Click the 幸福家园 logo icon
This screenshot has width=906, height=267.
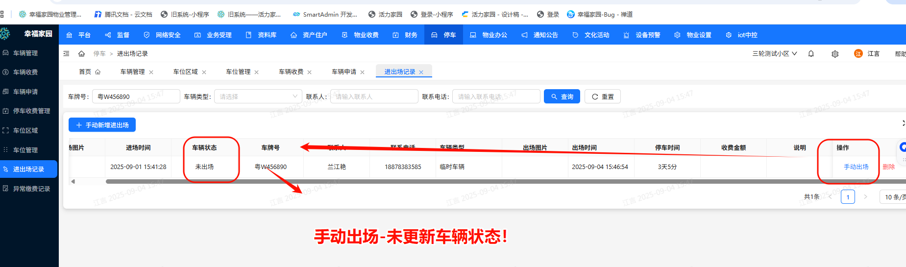click(x=5, y=34)
